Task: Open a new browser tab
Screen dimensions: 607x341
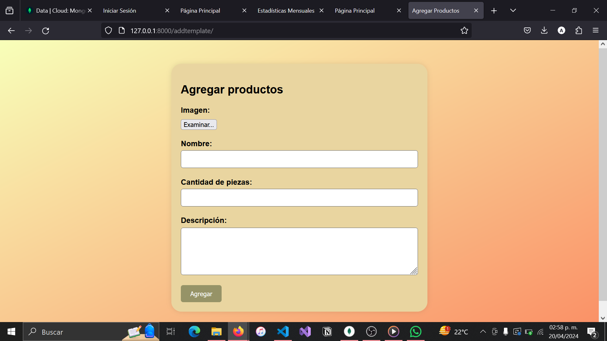Action: [494, 11]
